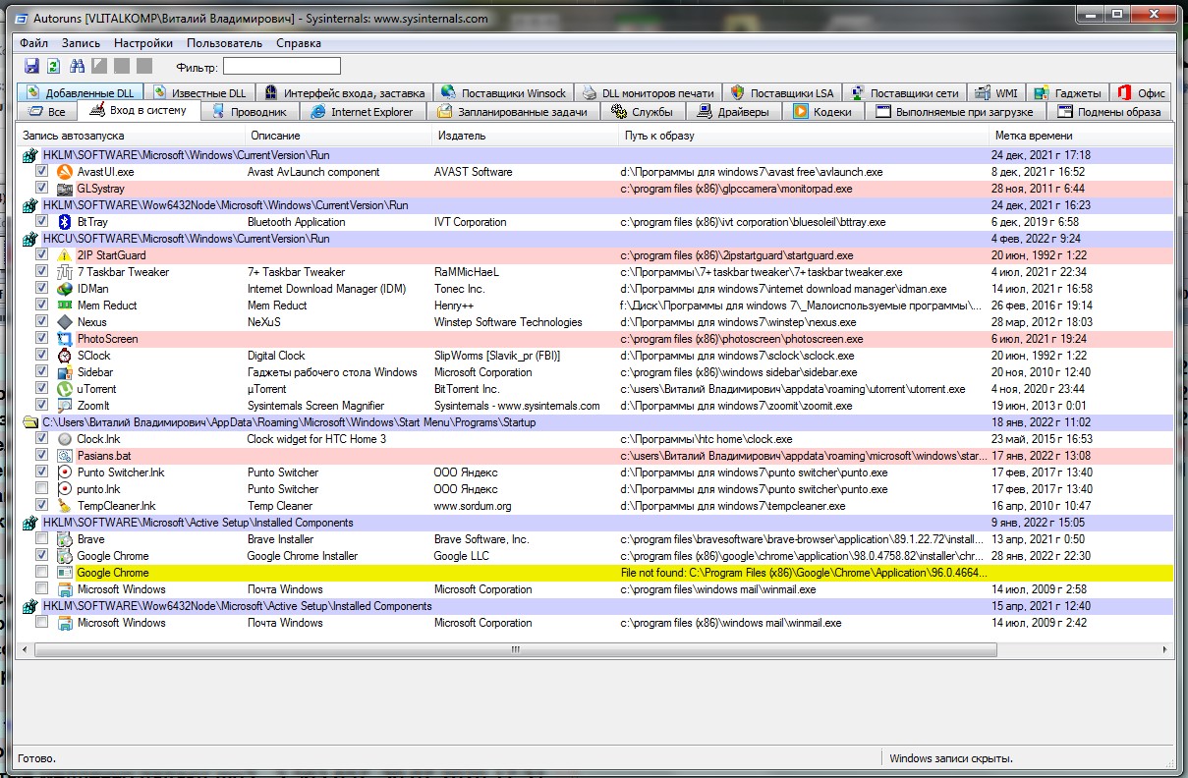Sort by the Метка времени column header

click(1081, 136)
